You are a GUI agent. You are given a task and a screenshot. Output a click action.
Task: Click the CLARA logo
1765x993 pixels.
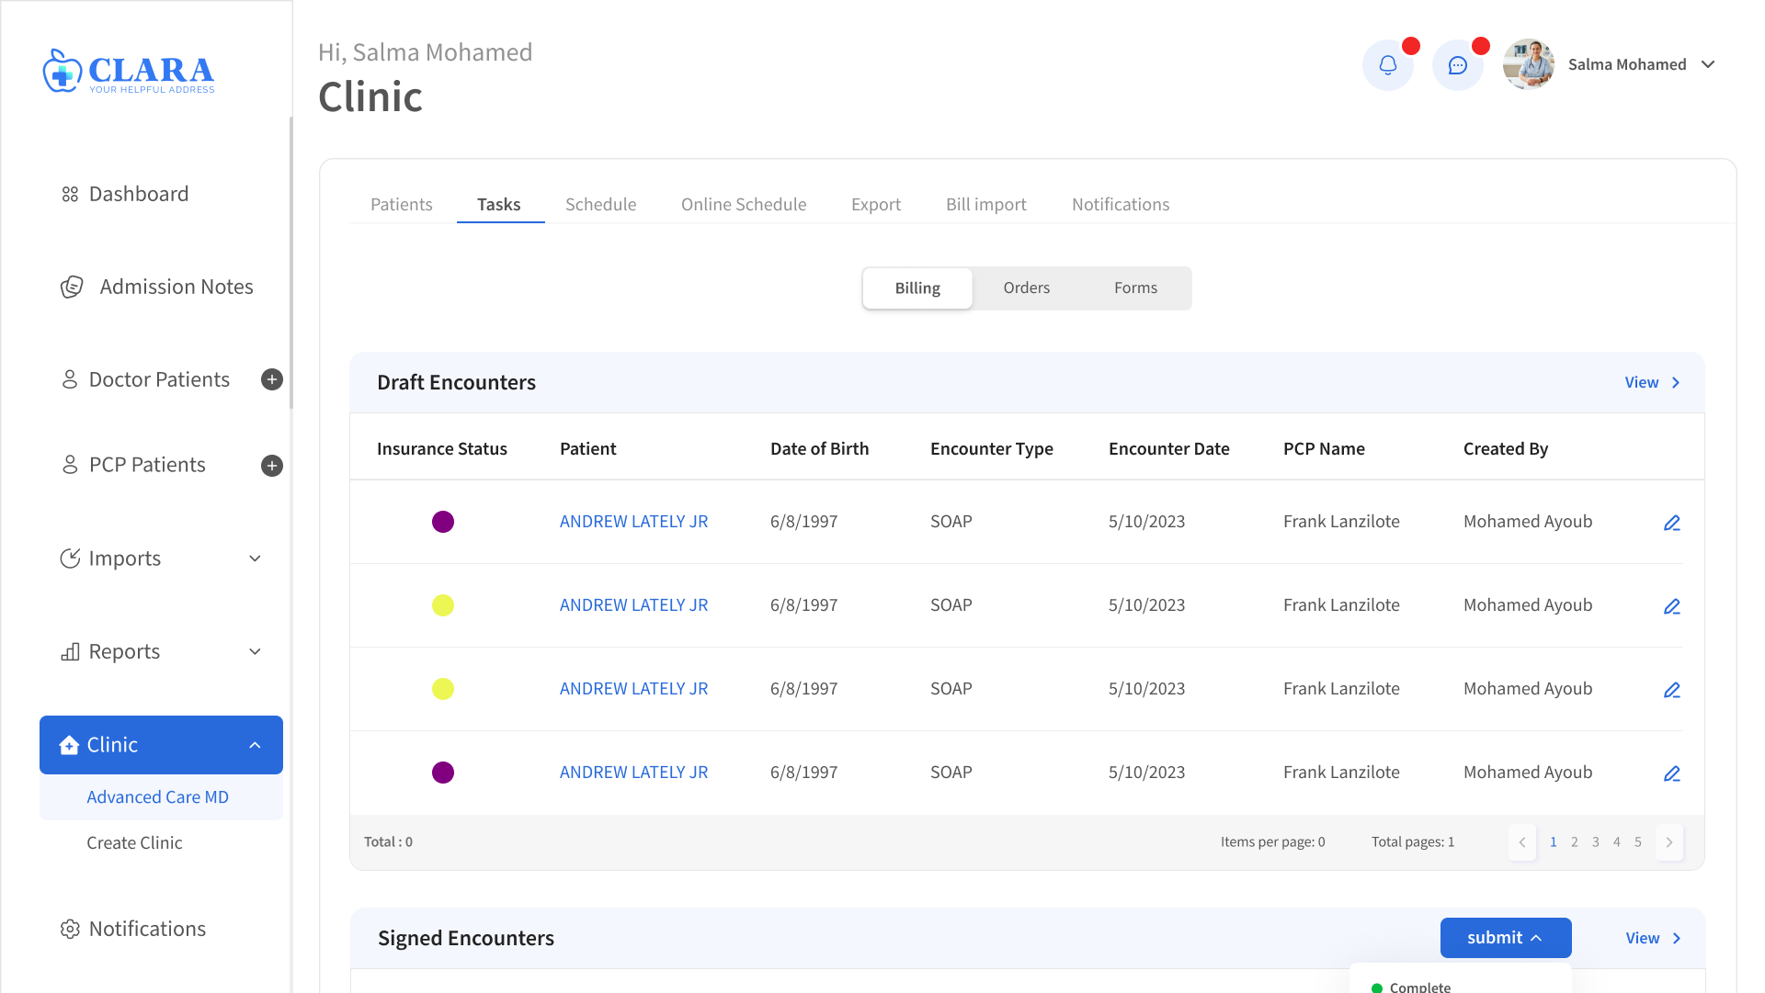point(129,71)
